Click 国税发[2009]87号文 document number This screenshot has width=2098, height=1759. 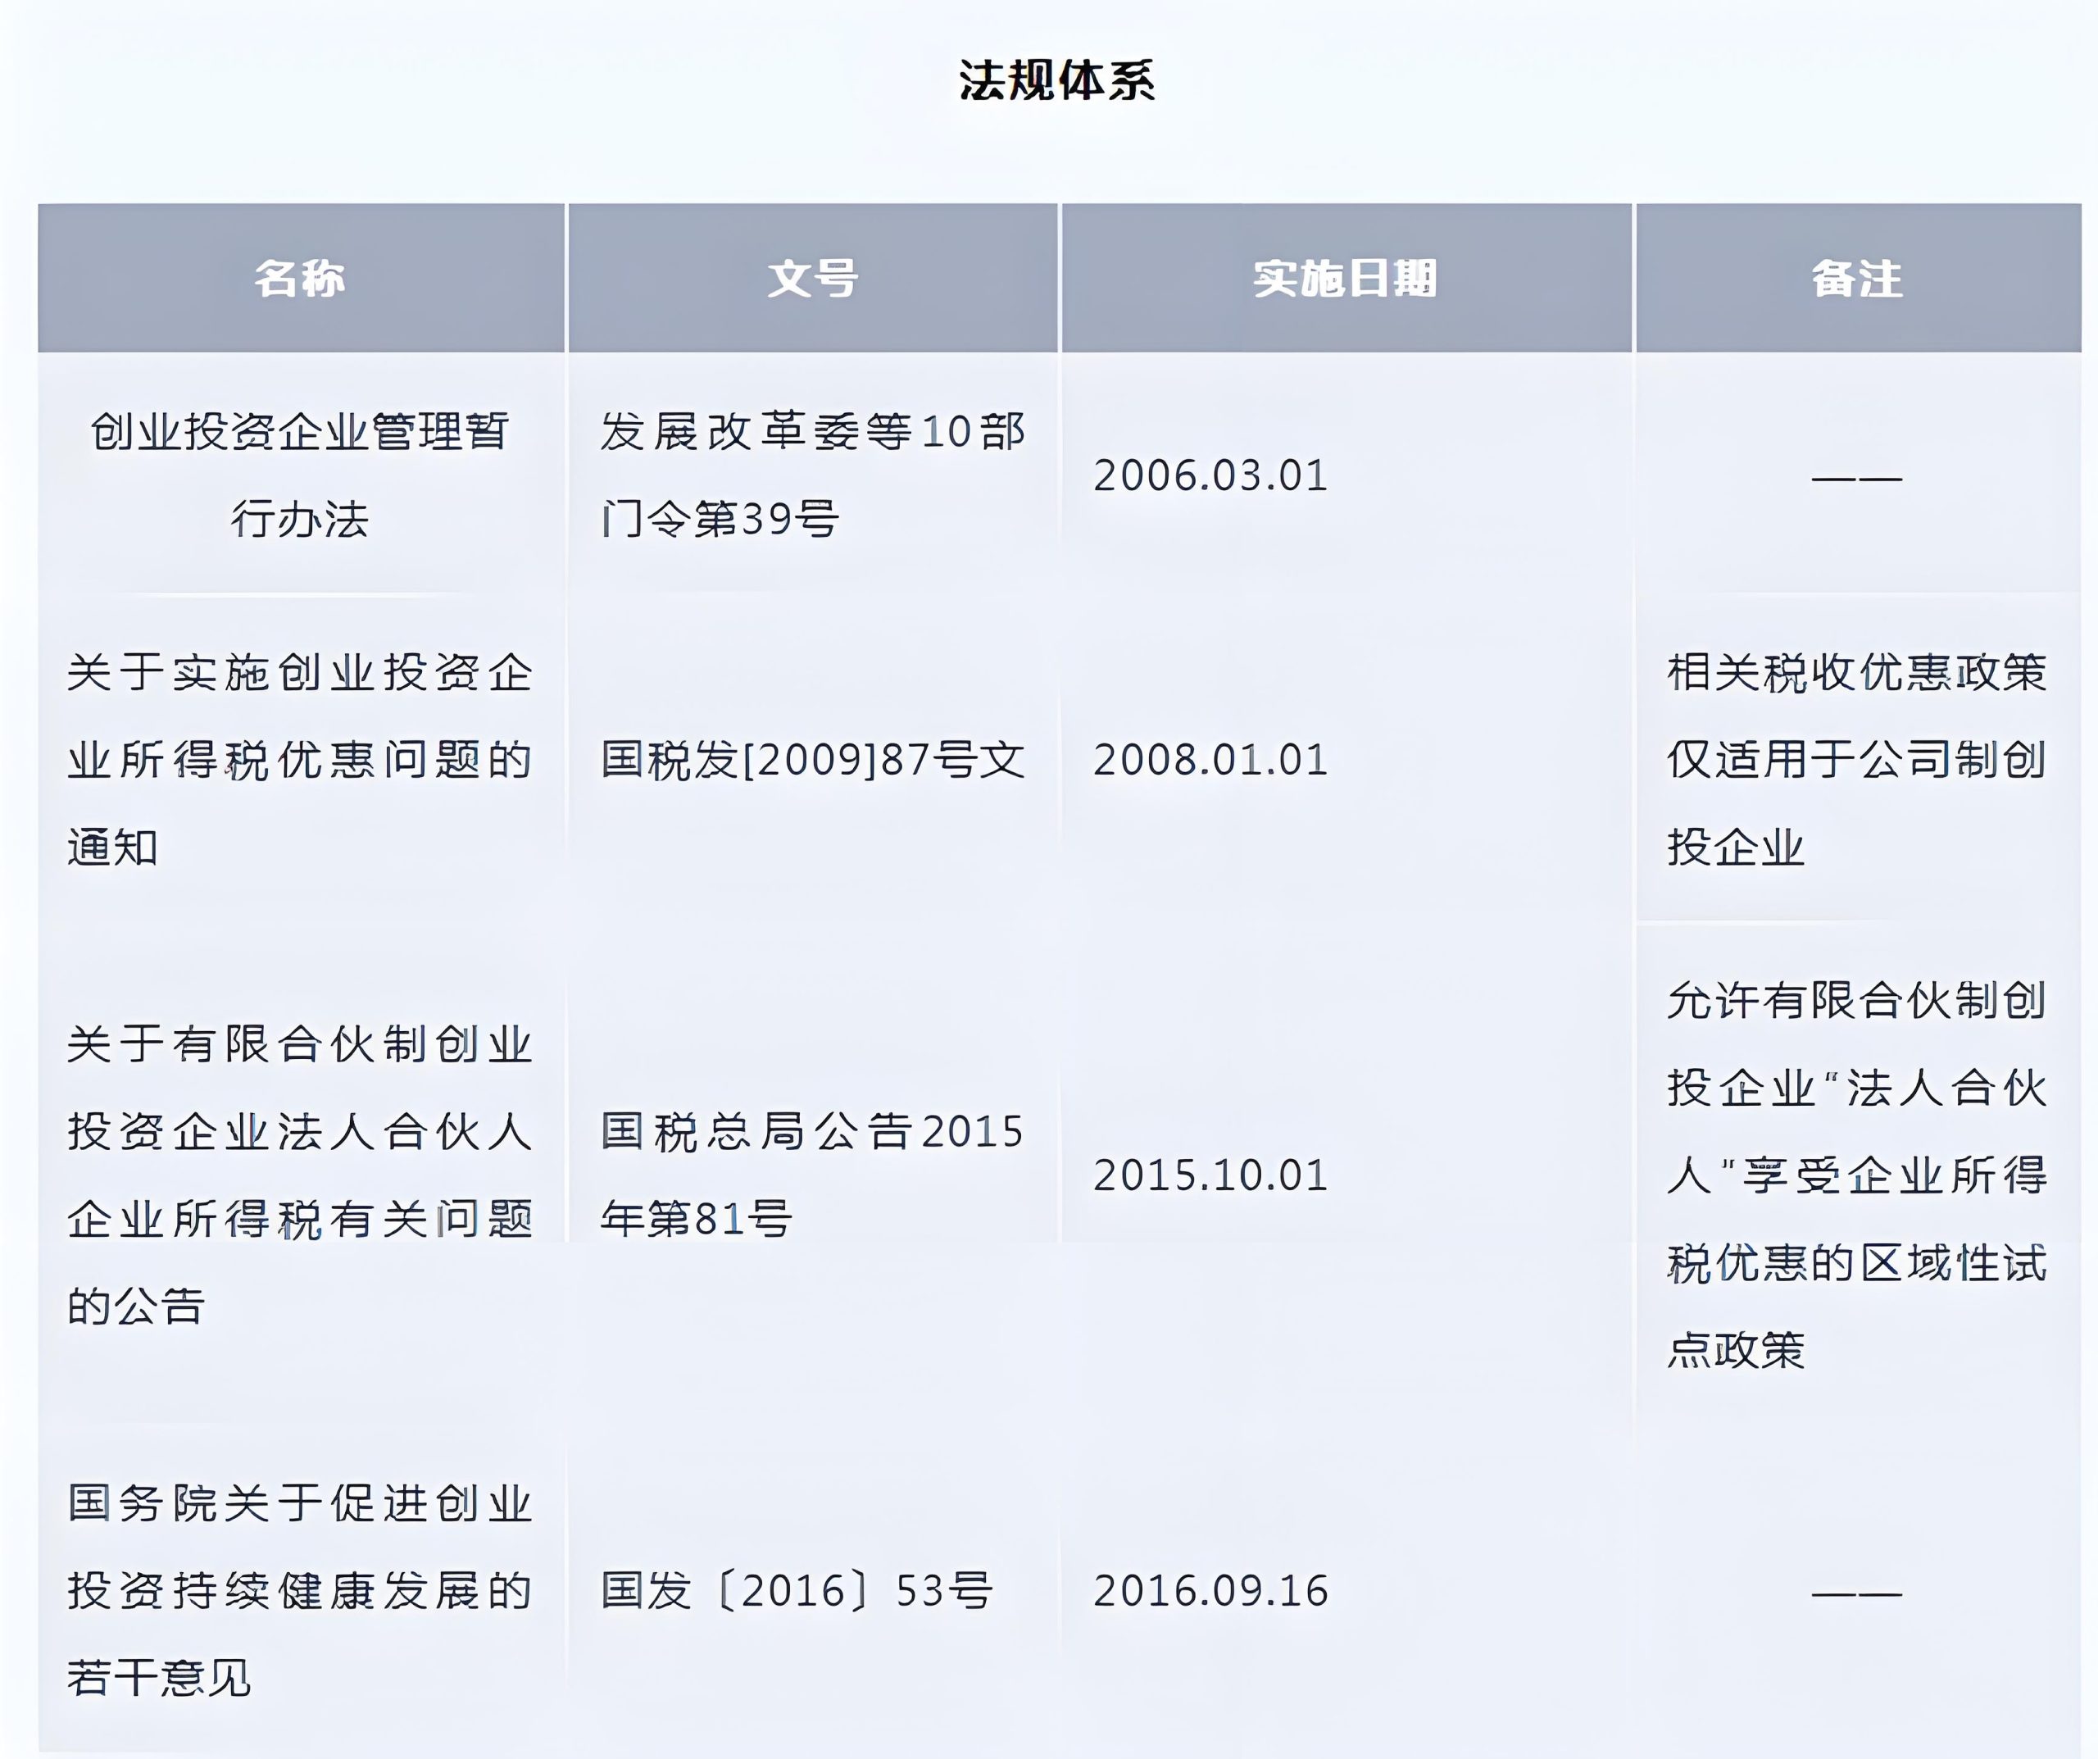(812, 760)
